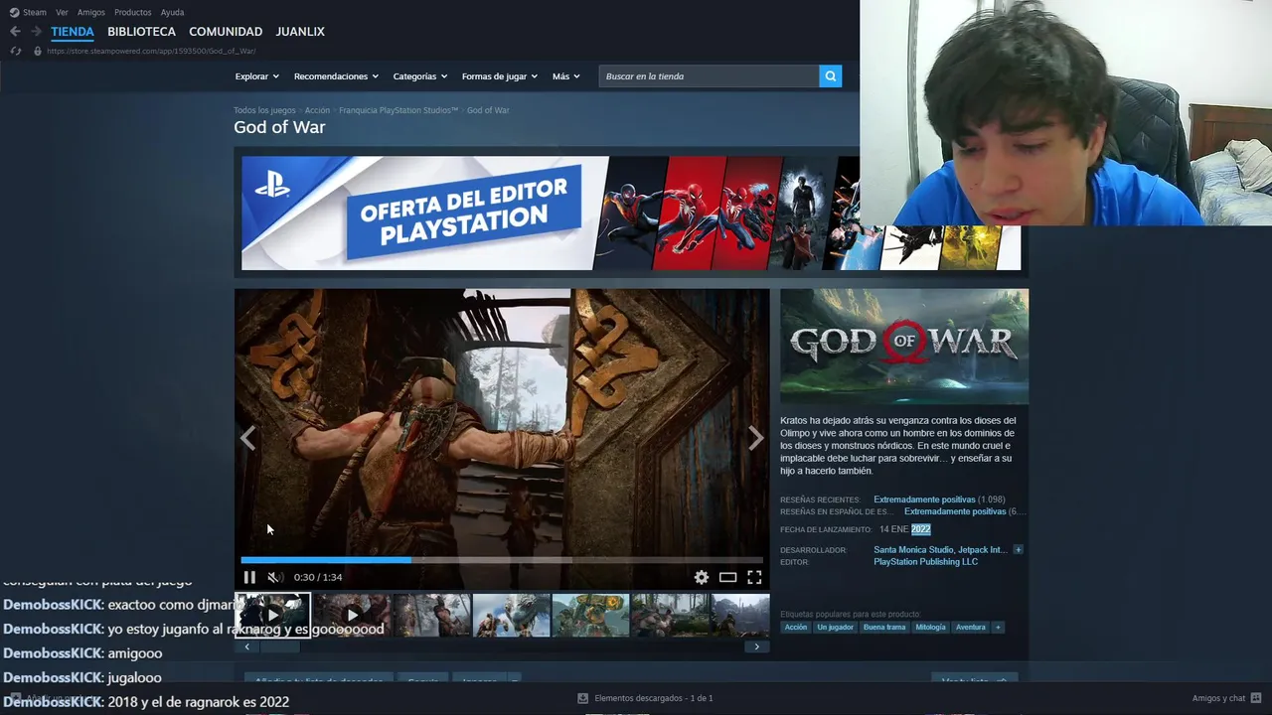Open 'Franquicia PlayStation Studios' breadcrumb
The image size is (1272, 715).
(398, 110)
